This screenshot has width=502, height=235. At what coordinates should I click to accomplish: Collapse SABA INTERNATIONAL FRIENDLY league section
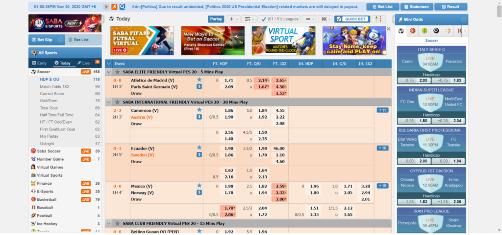[x=109, y=102]
